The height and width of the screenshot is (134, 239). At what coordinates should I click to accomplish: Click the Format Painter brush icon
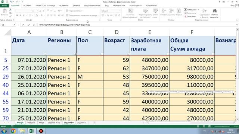click(10, 16)
